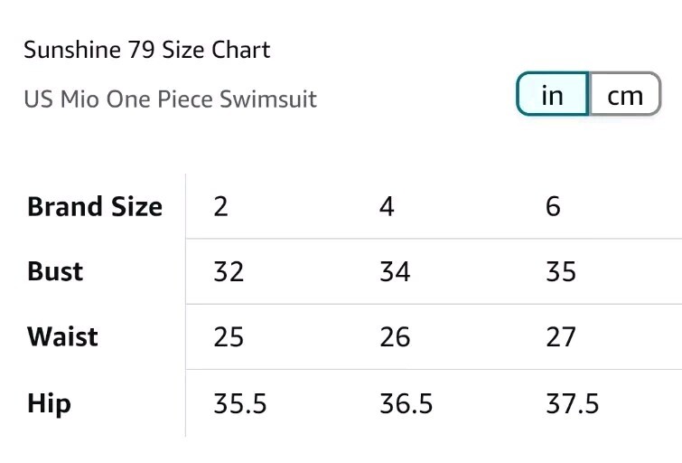Screen dimensions: 682x463
Task: Click the Sunshine 79 Size Chart title
Action: coord(147,50)
